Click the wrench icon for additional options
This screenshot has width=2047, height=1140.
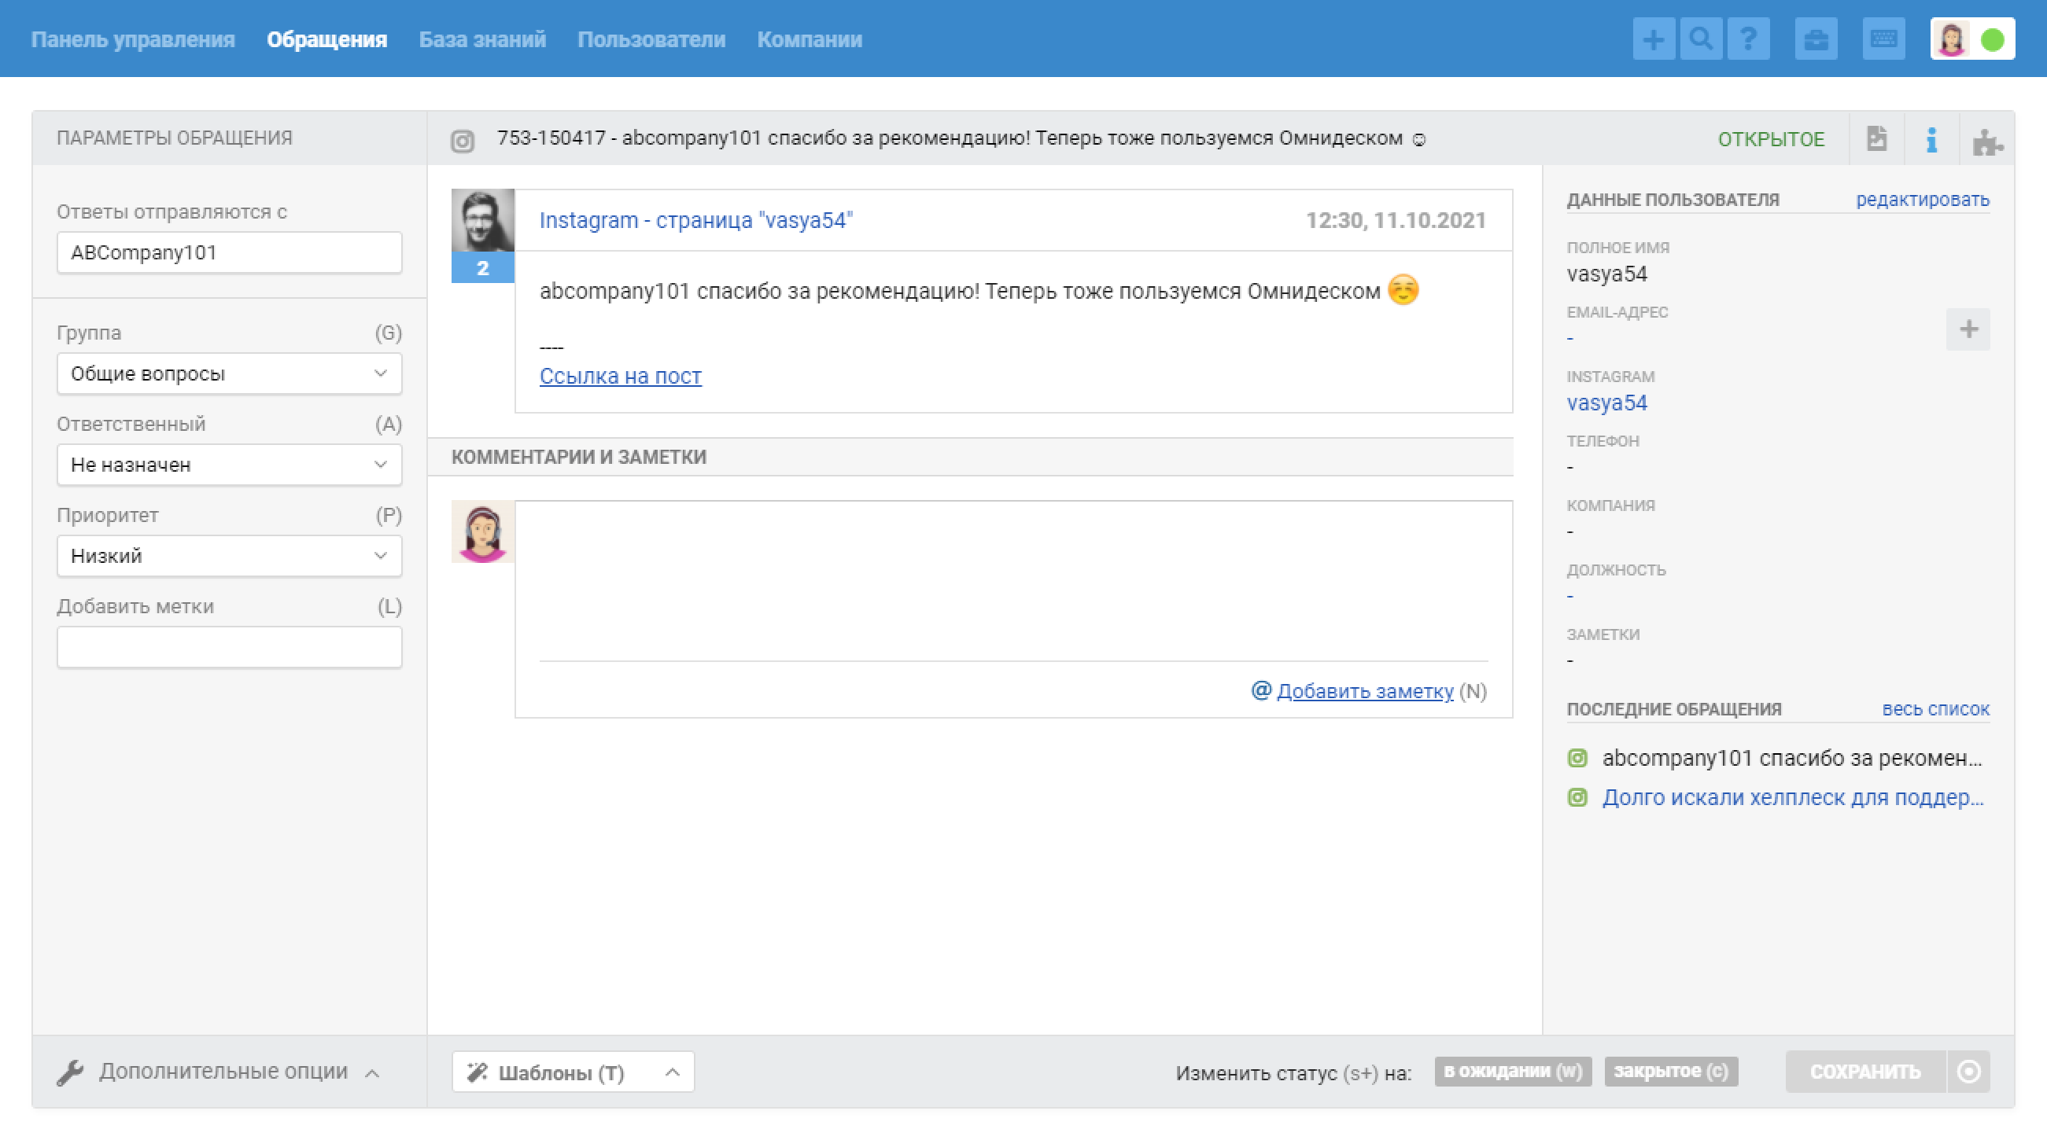click(70, 1072)
